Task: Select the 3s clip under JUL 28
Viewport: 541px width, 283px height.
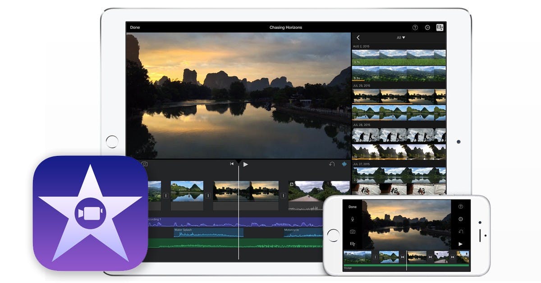Action: 399,152
